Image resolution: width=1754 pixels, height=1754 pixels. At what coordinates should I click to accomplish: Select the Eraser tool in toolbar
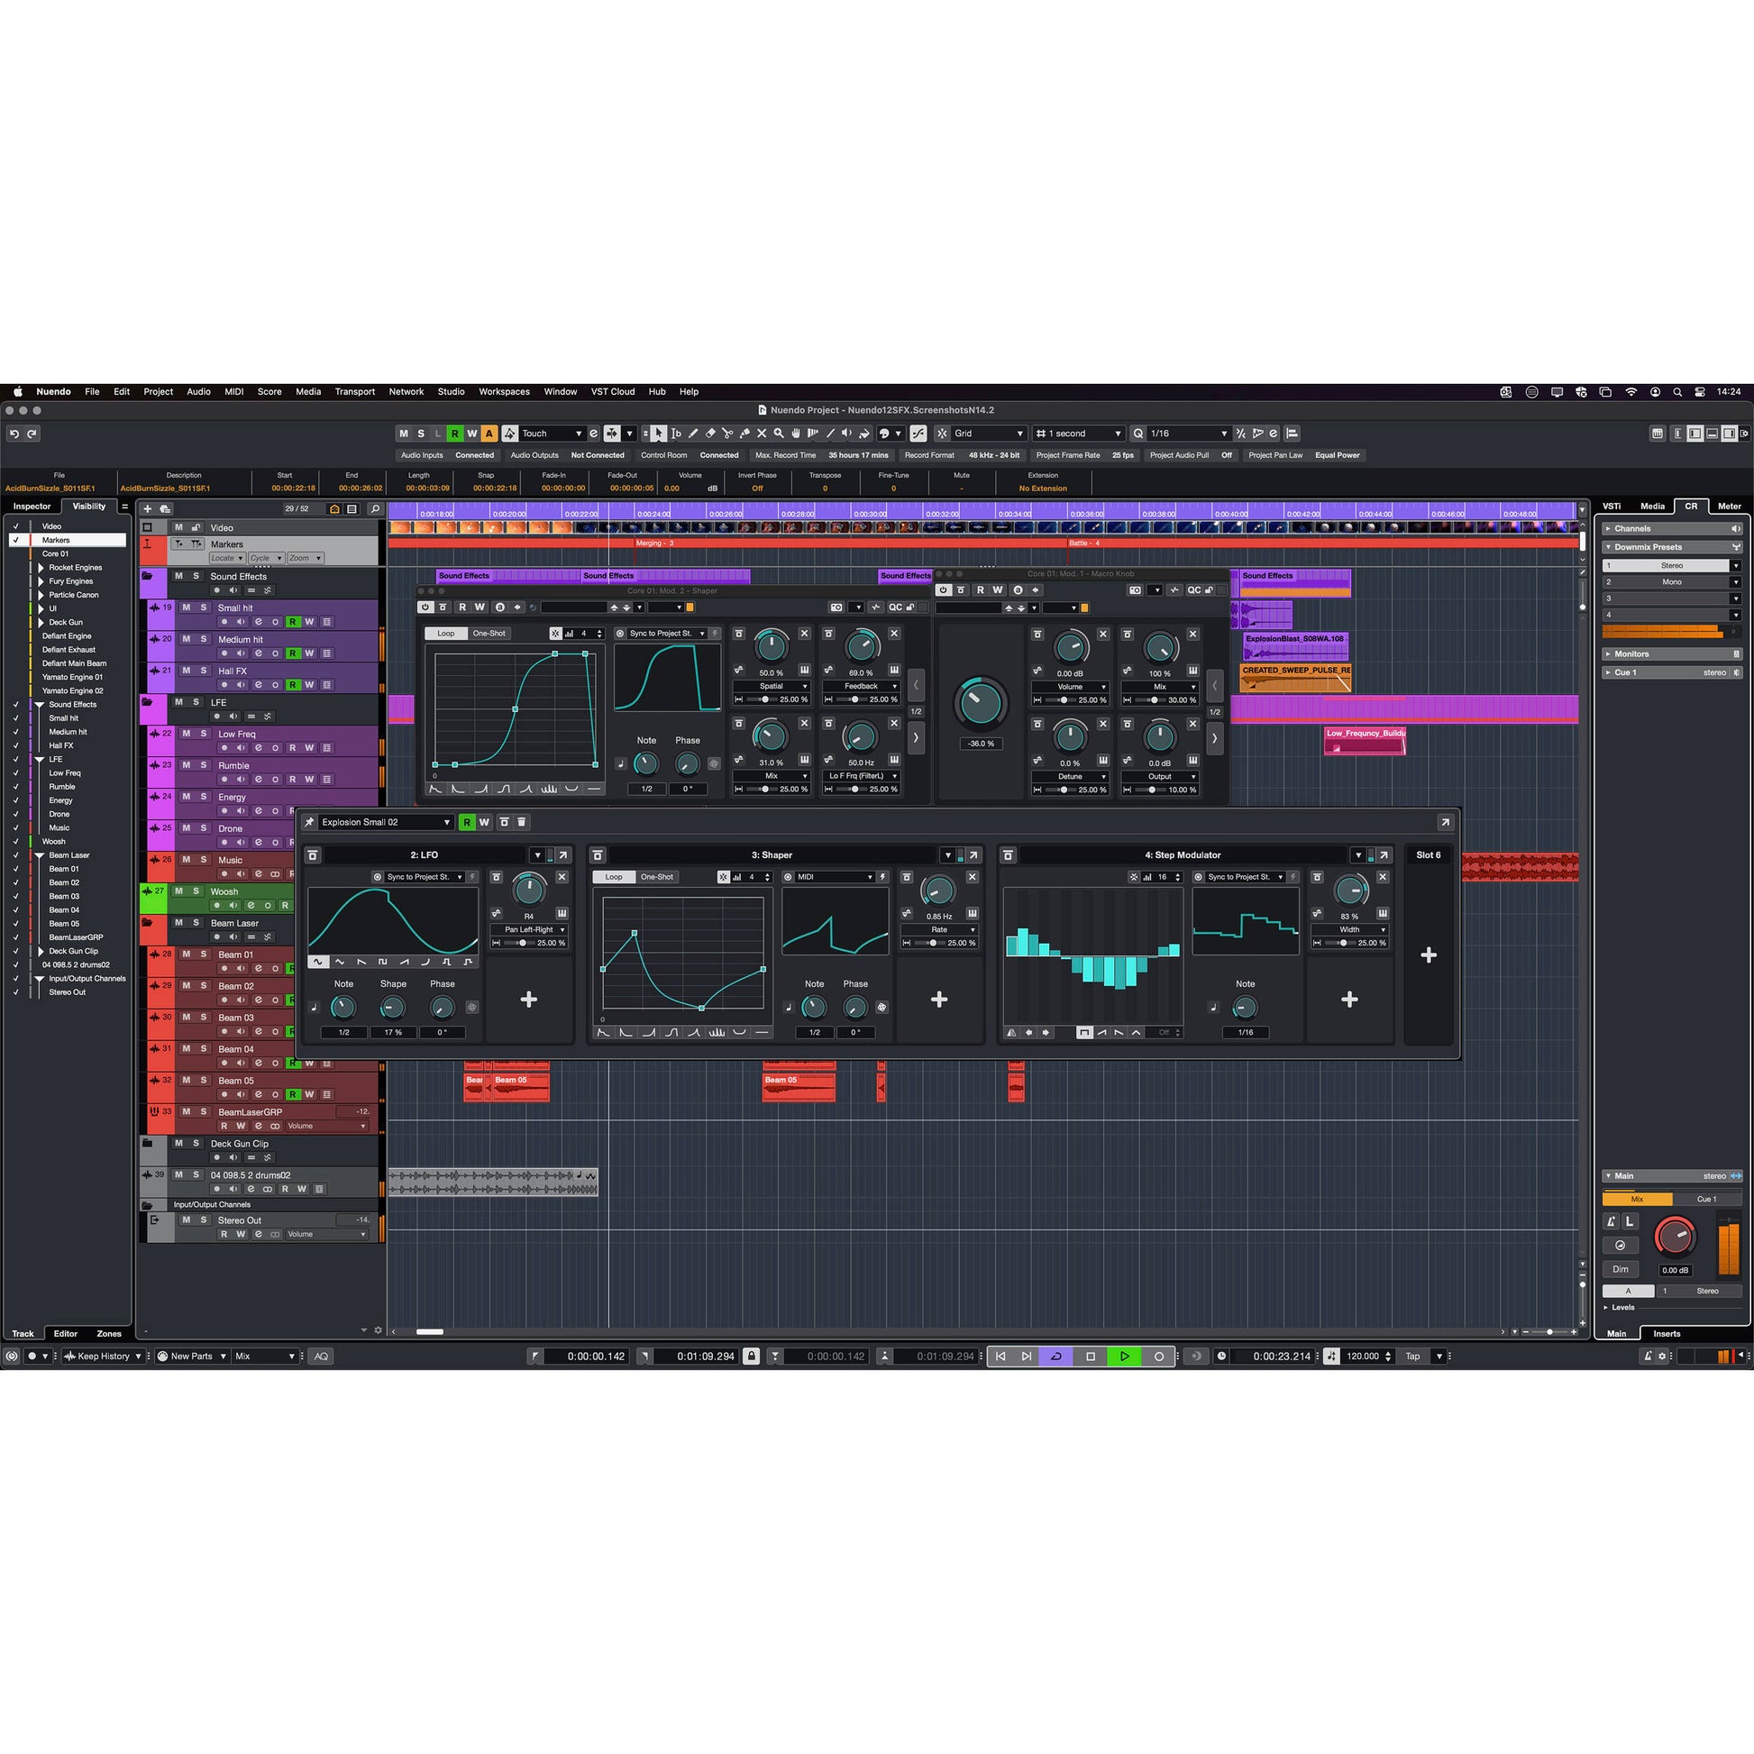711,433
